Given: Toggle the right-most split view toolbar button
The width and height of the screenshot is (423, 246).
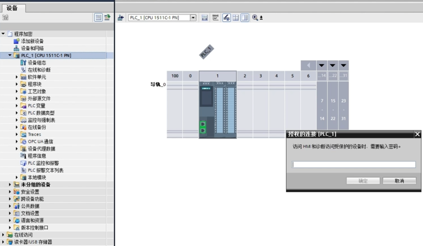Looking at the screenshot, I should [x=245, y=17].
